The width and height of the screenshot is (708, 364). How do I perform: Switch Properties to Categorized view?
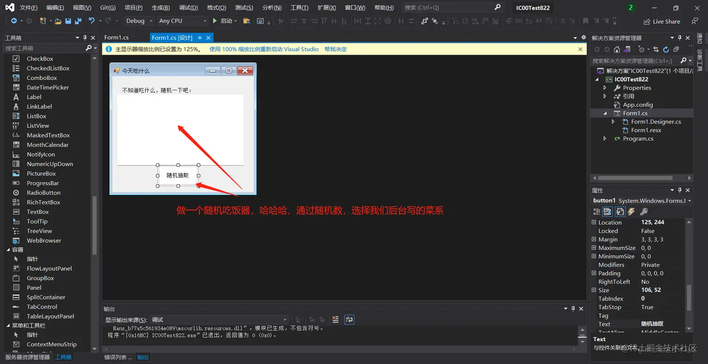pyautogui.click(x=596, y=212)
